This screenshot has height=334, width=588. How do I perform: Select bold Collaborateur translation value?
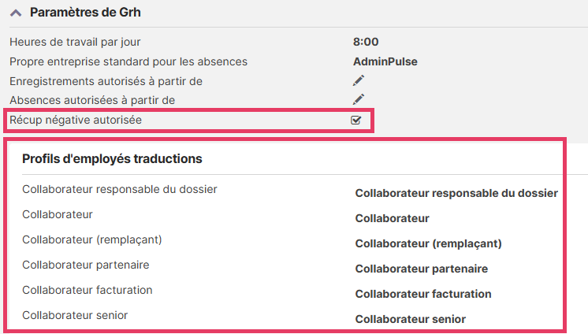tap(392, 218)
